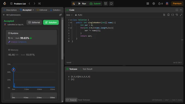Select the Accepted tab
Screen dimensions: 185x104
26,10
